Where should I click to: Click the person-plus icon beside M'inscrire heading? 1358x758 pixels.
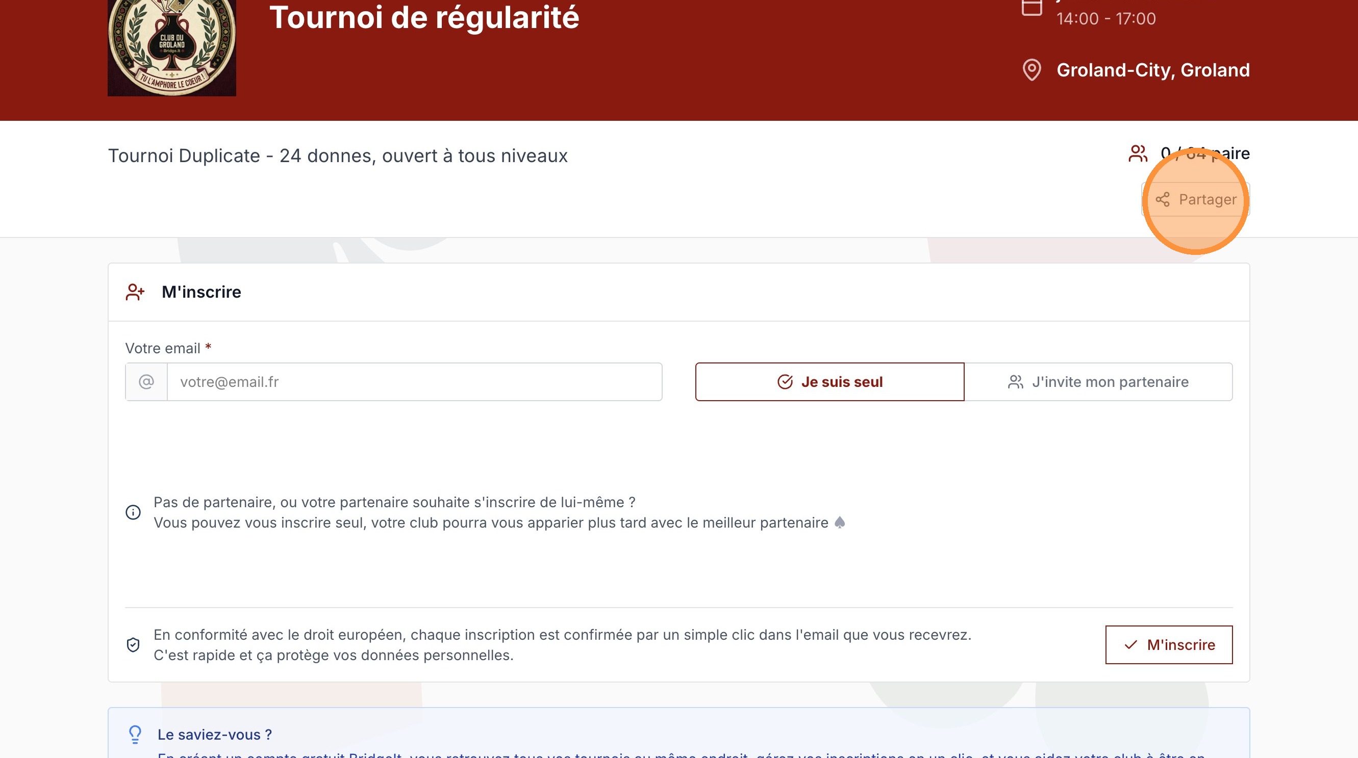135,291
